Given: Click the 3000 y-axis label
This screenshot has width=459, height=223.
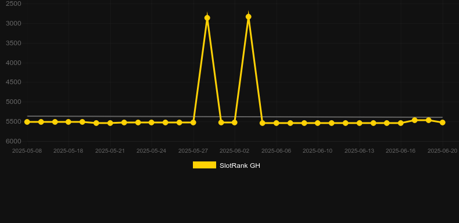Looking at the screenshot, I should point(13,23).
